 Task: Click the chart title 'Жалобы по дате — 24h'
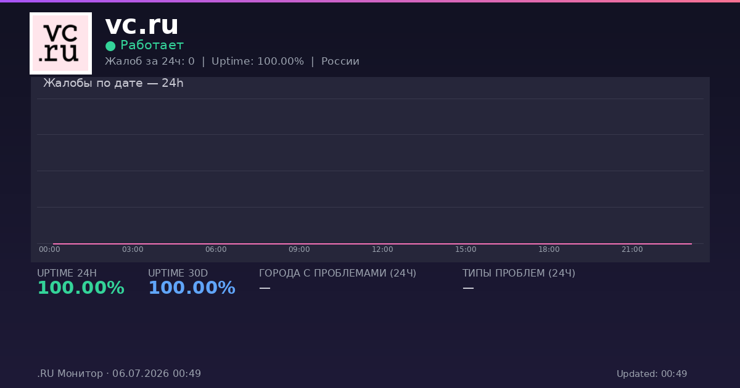click(113, 83)
